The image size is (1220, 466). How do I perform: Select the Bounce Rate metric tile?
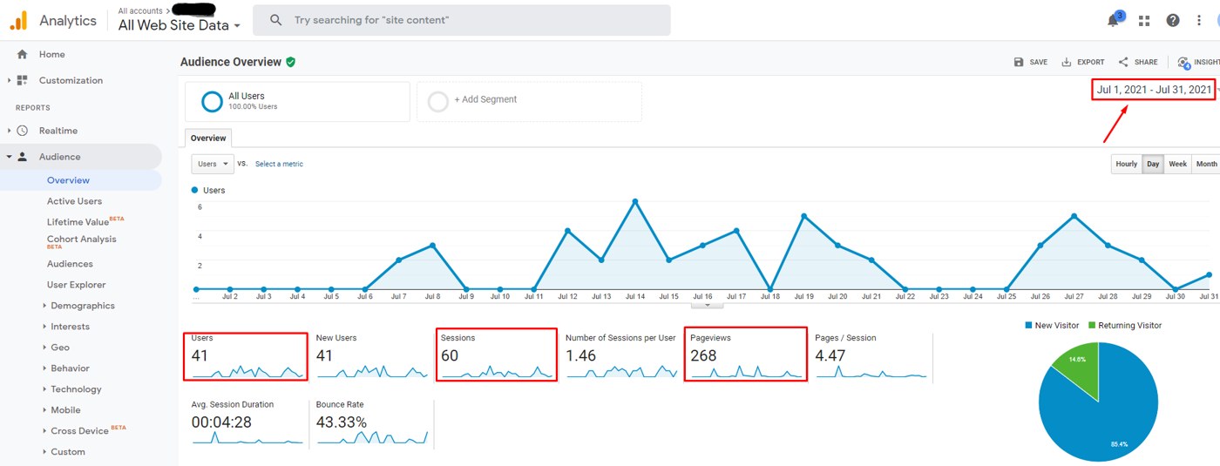[372, 424]
